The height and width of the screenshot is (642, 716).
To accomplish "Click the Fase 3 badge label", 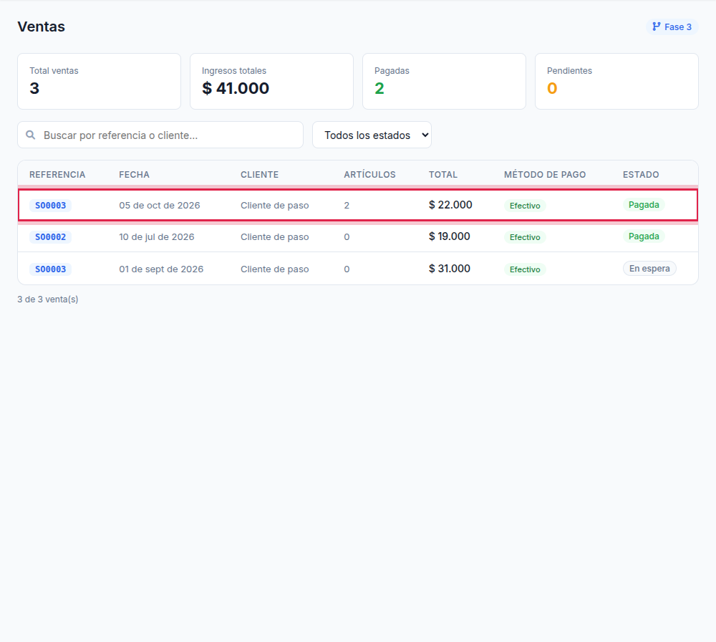I will tap(677, 27).
